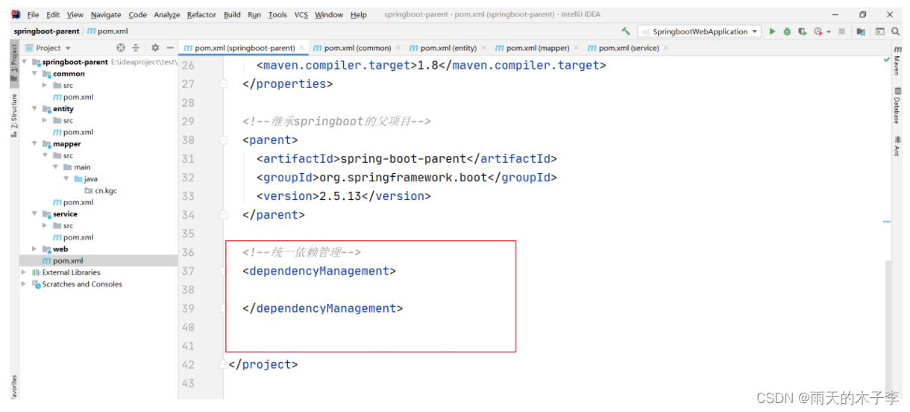Click line number 42 in gutter

(188, 364)
